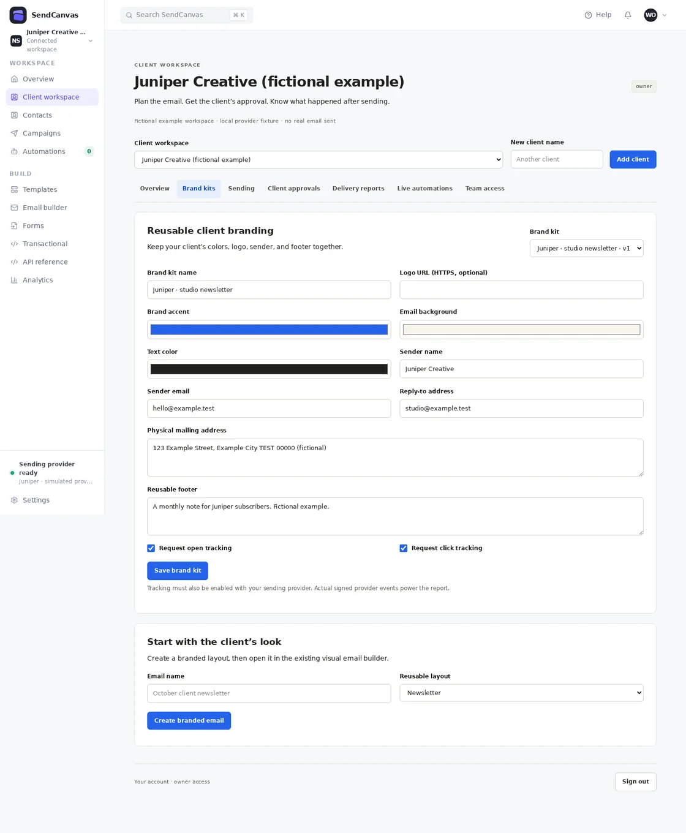Click the Brand kit name field
686x833 pixels.
[269, 290]
